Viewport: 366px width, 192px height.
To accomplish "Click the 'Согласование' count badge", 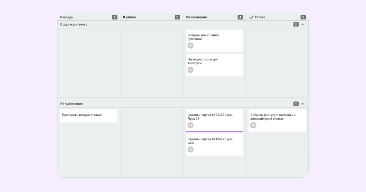I will pyautogui.click(x=240, y=17).
